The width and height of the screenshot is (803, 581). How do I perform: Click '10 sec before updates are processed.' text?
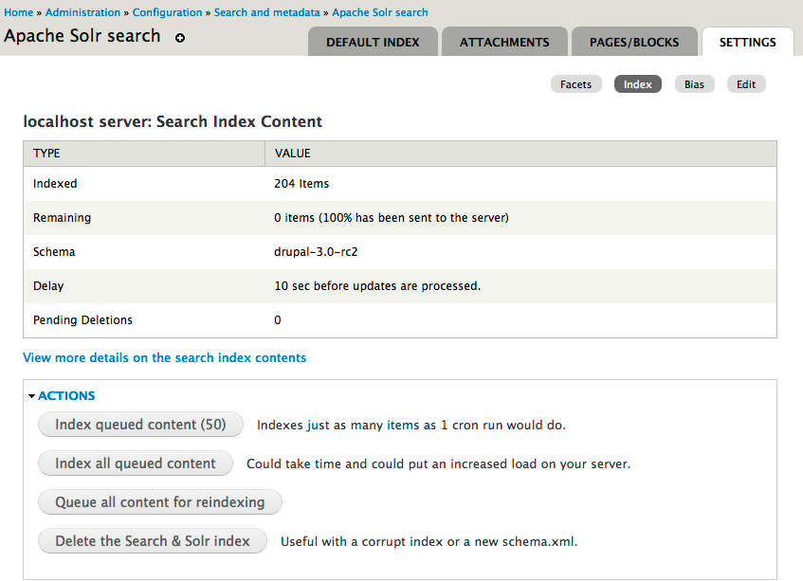[377, 286]
